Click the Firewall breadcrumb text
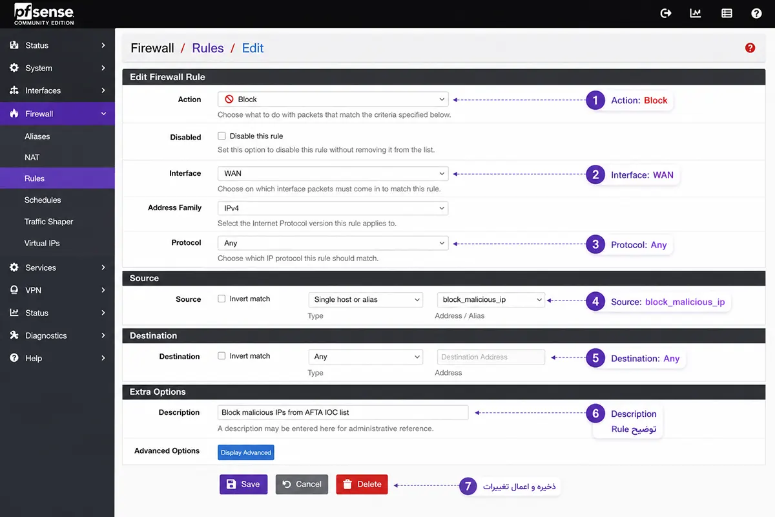 (x=152, y=48)
